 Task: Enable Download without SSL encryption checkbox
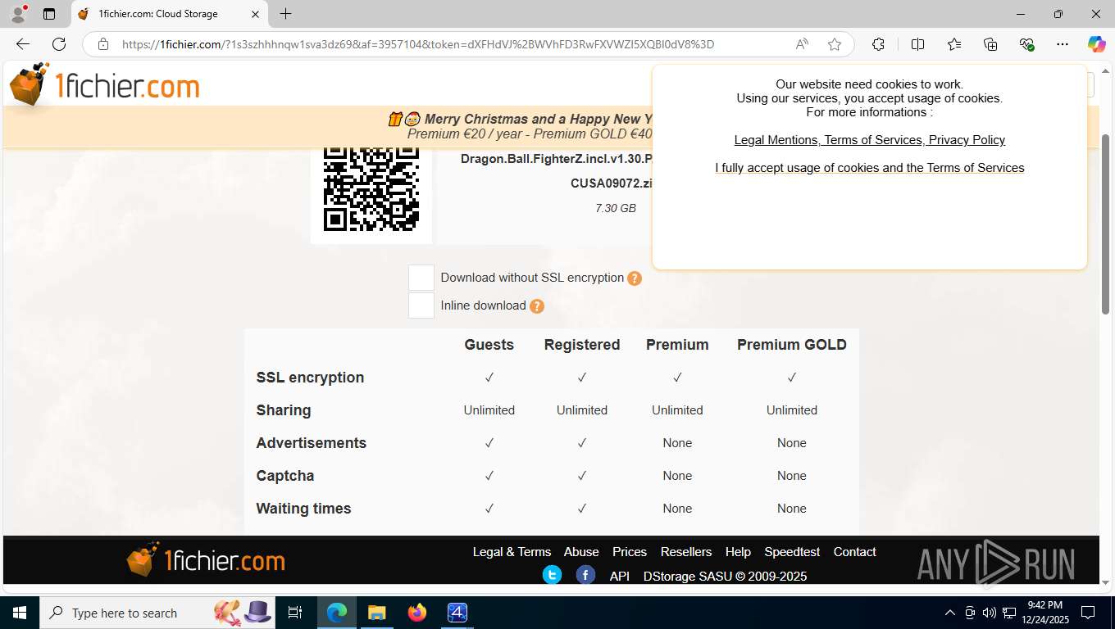tap(421, 278)
